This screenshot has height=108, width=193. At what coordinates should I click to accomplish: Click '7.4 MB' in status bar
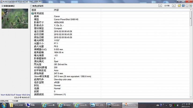(15, 101)
